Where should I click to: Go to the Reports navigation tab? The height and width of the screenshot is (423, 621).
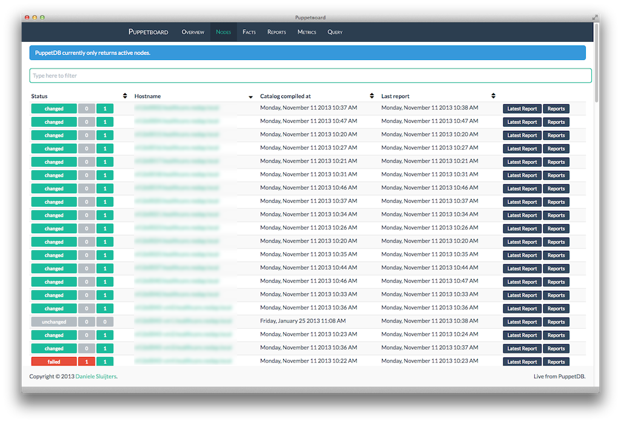tap(277, 32)
